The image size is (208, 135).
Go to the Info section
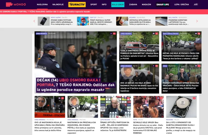104,4
